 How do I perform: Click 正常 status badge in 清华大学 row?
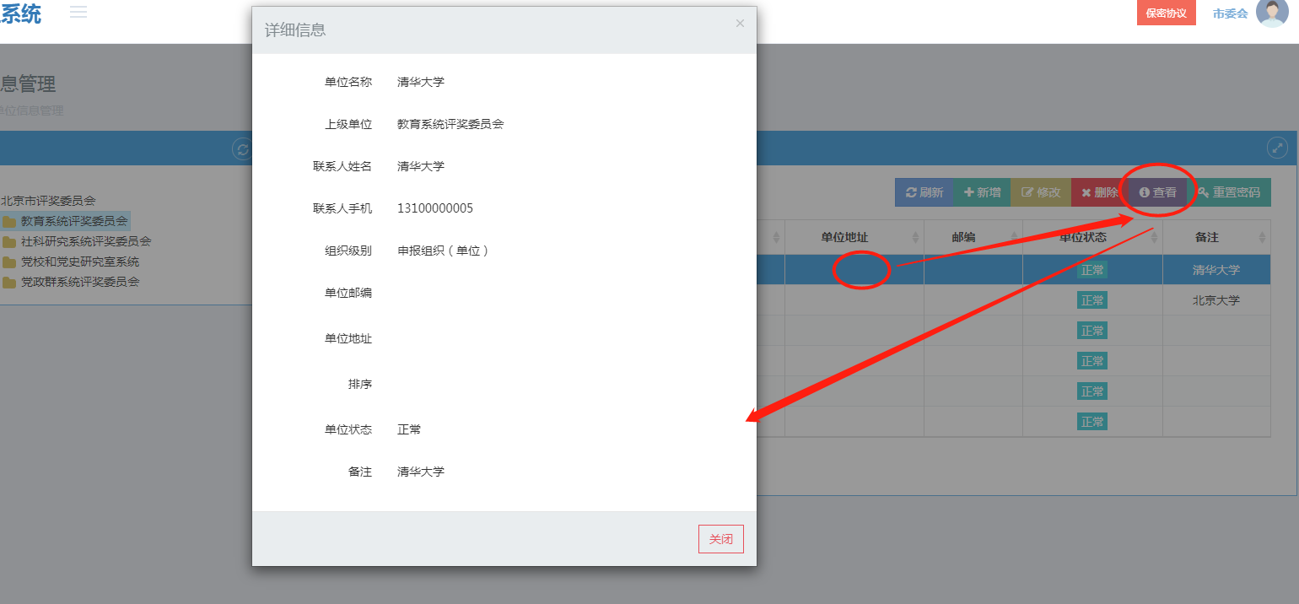point(1092,270)
